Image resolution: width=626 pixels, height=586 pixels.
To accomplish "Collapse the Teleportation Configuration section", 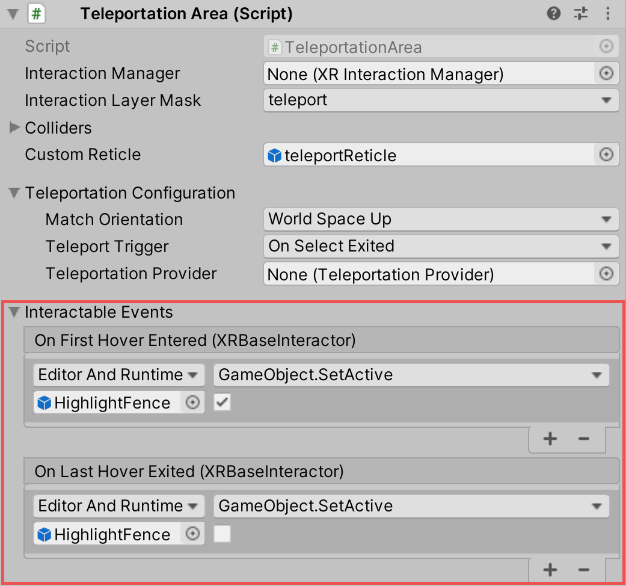I will 13,193.
